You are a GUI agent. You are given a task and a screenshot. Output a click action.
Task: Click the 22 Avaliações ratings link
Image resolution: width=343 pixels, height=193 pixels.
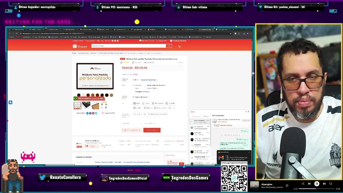click(137, 62)
